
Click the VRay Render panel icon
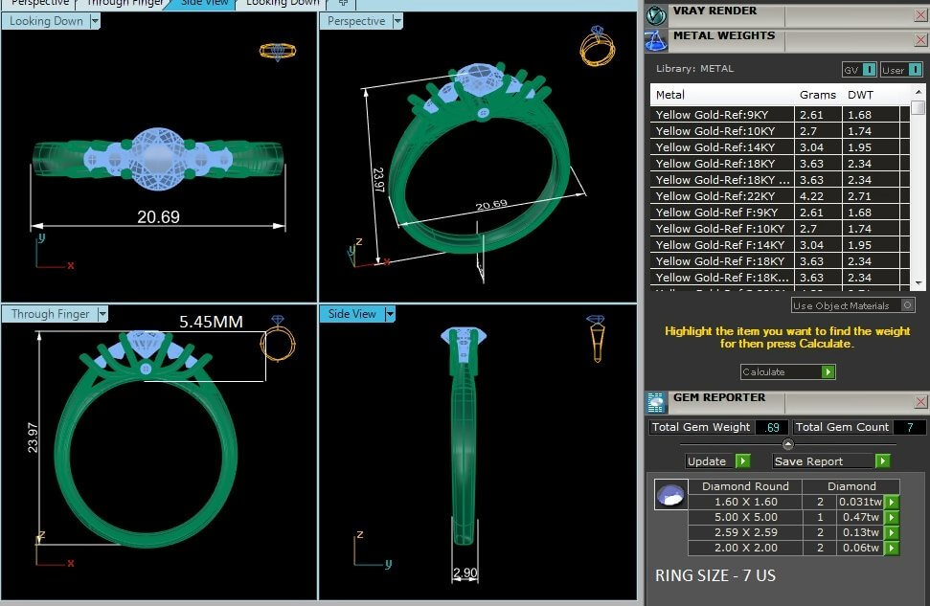655,14
